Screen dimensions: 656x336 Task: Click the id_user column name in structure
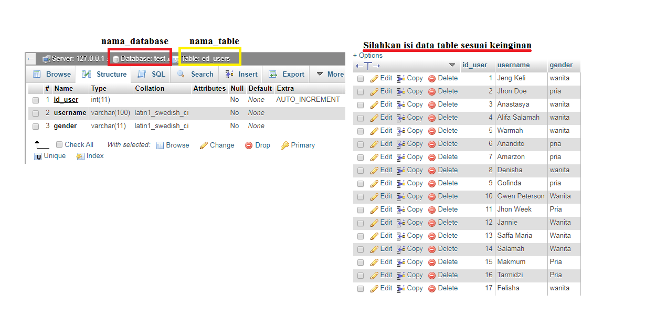pos(66,100)
